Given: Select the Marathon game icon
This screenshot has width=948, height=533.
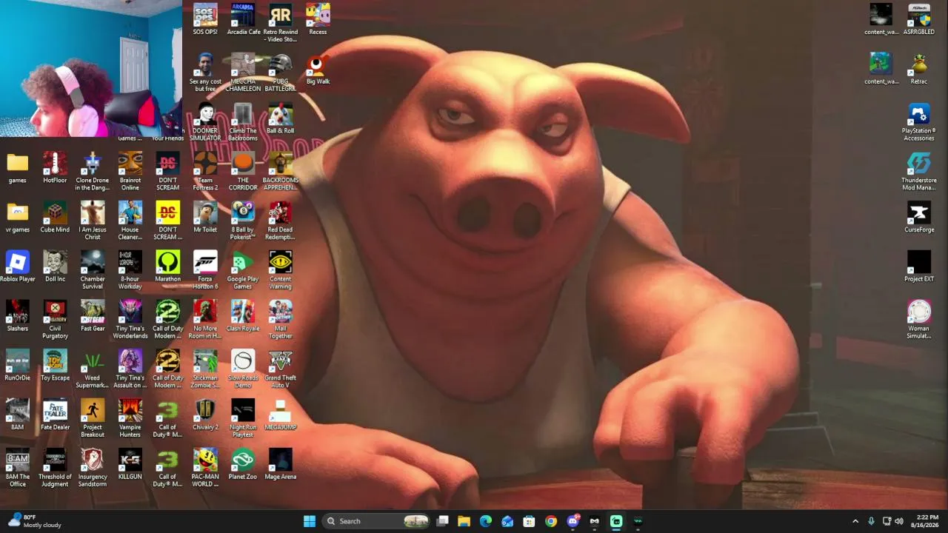Looking at the screenshot, I should click(x=167, y=267).
